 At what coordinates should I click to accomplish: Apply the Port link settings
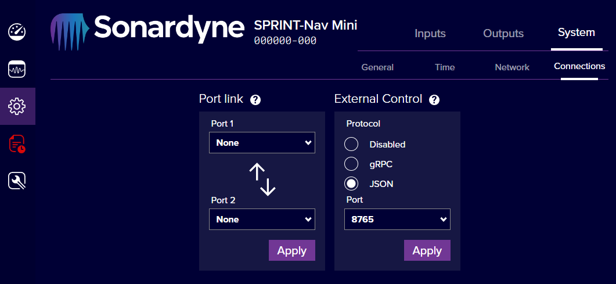click(x=291, y=250)
